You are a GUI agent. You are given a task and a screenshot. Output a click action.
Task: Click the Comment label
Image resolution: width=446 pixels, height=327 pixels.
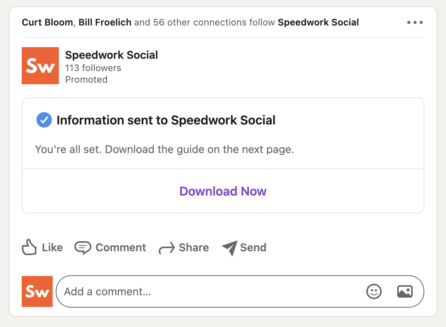tap(121, 247)
